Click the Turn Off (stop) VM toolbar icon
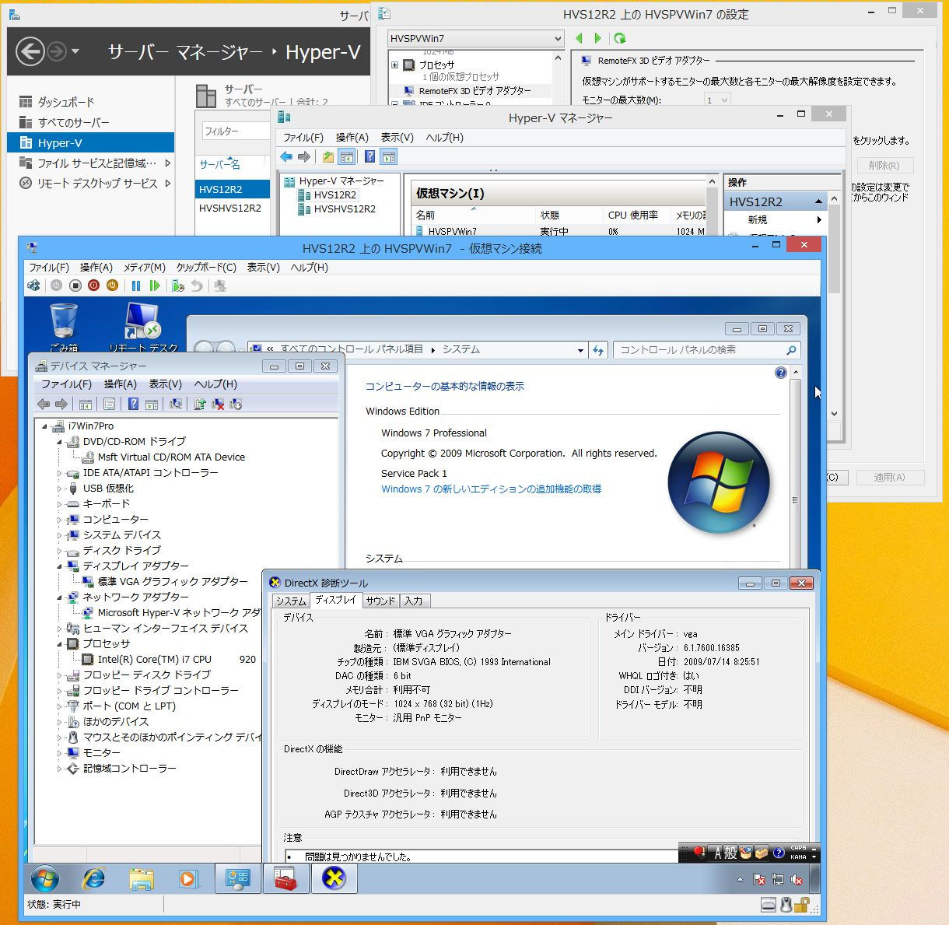 point(75,286)
